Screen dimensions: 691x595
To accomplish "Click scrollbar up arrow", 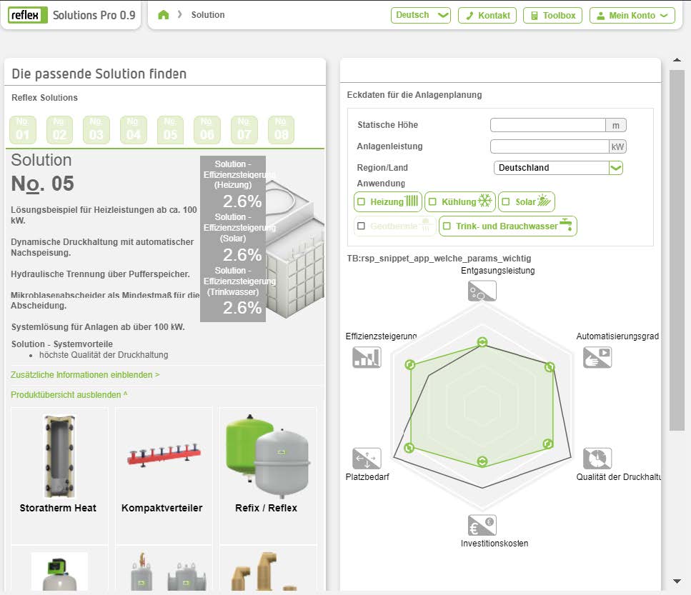I will click(677, 60).
